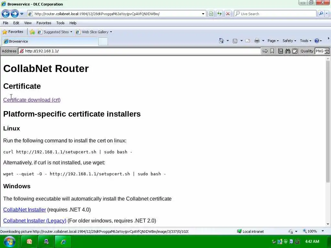
Task: Click the browser Back arrow button
Action: (6, 14)
